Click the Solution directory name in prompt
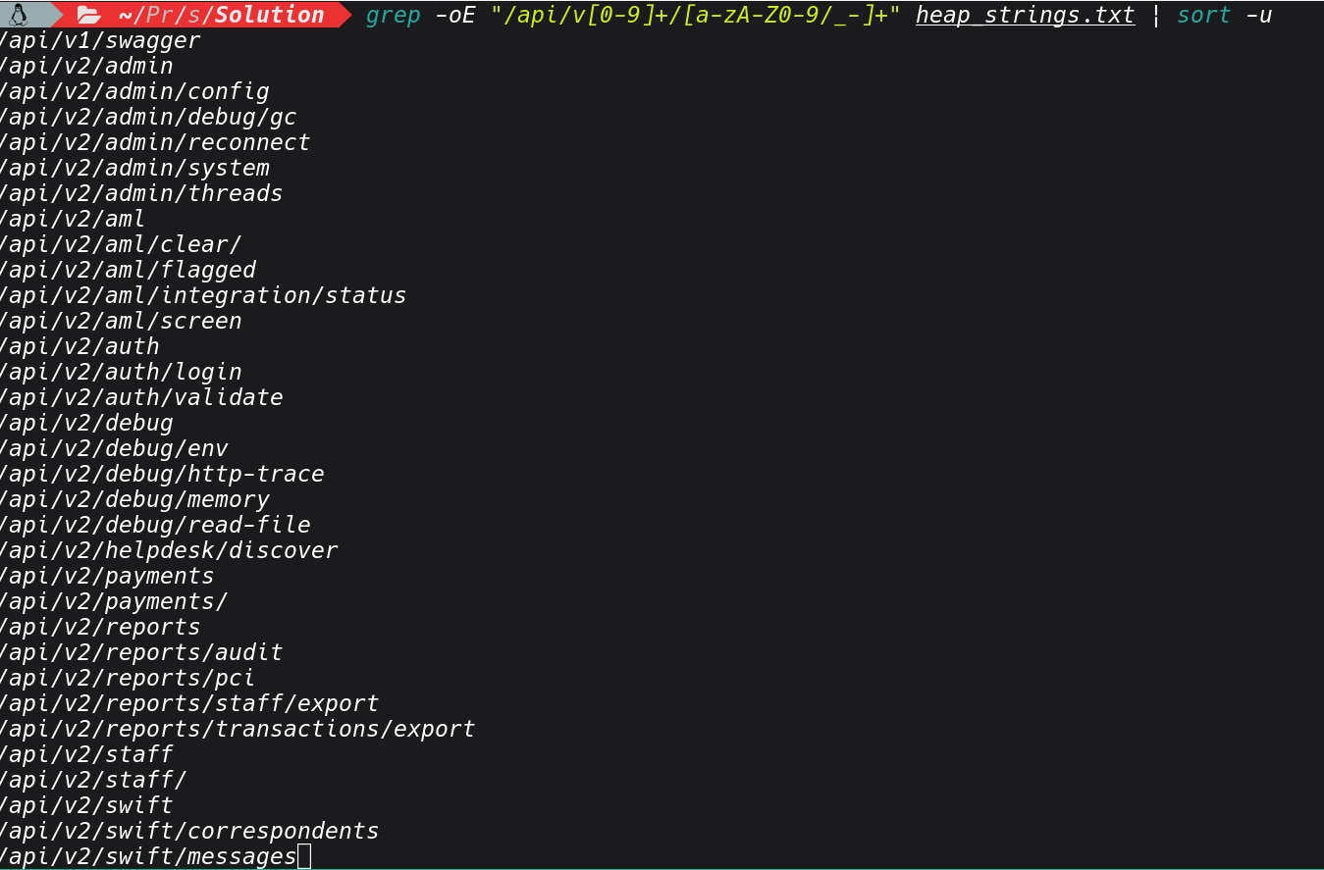This screenshot has height=870, width=1324. click(270, 15)
